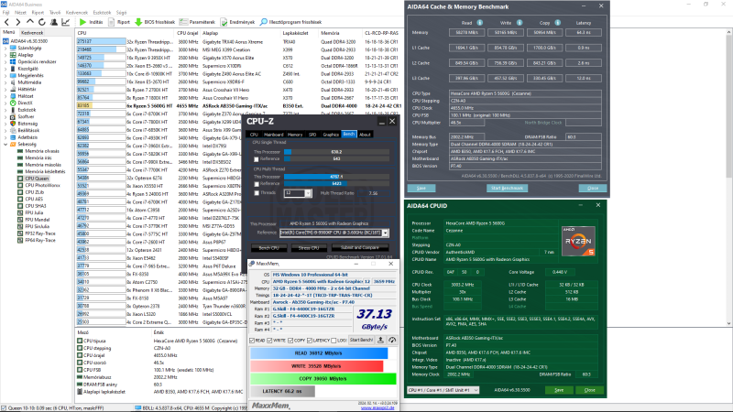Open the Threads count dropdown in CPU-Z
This screenshot has height=412, width=733.
pos(308,193)
